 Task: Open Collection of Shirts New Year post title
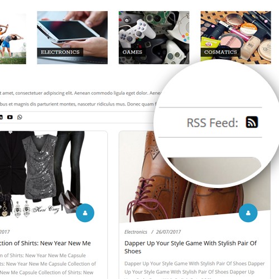pos(45,243)
